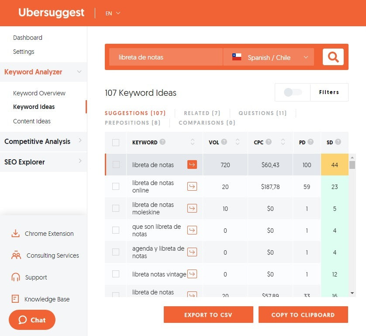The height and width of the screenshot is (336, 366).
Task: Click the table scrollbar thumb
Action: point(352,165)
